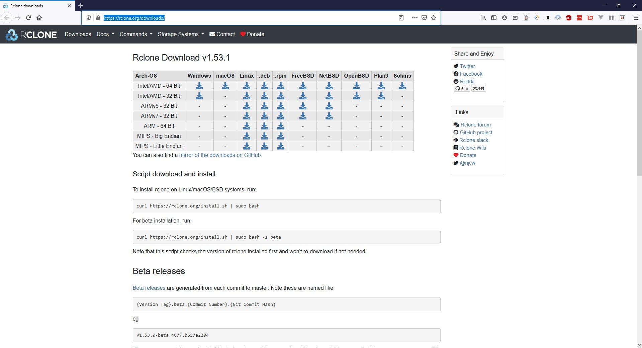Download .rpm MIPS Little Endian package
Image resolution: width=642 pixels, height=348 pixels.
(281, 146)
